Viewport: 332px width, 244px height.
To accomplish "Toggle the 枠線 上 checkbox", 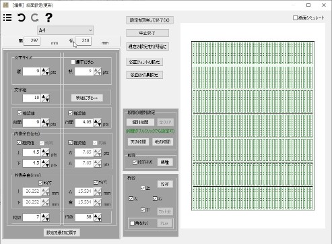I will 143,188.
